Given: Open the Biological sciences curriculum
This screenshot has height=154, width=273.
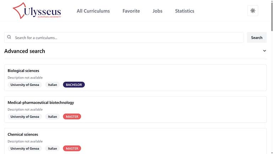Looking at the screenshot, I should 23,71.
